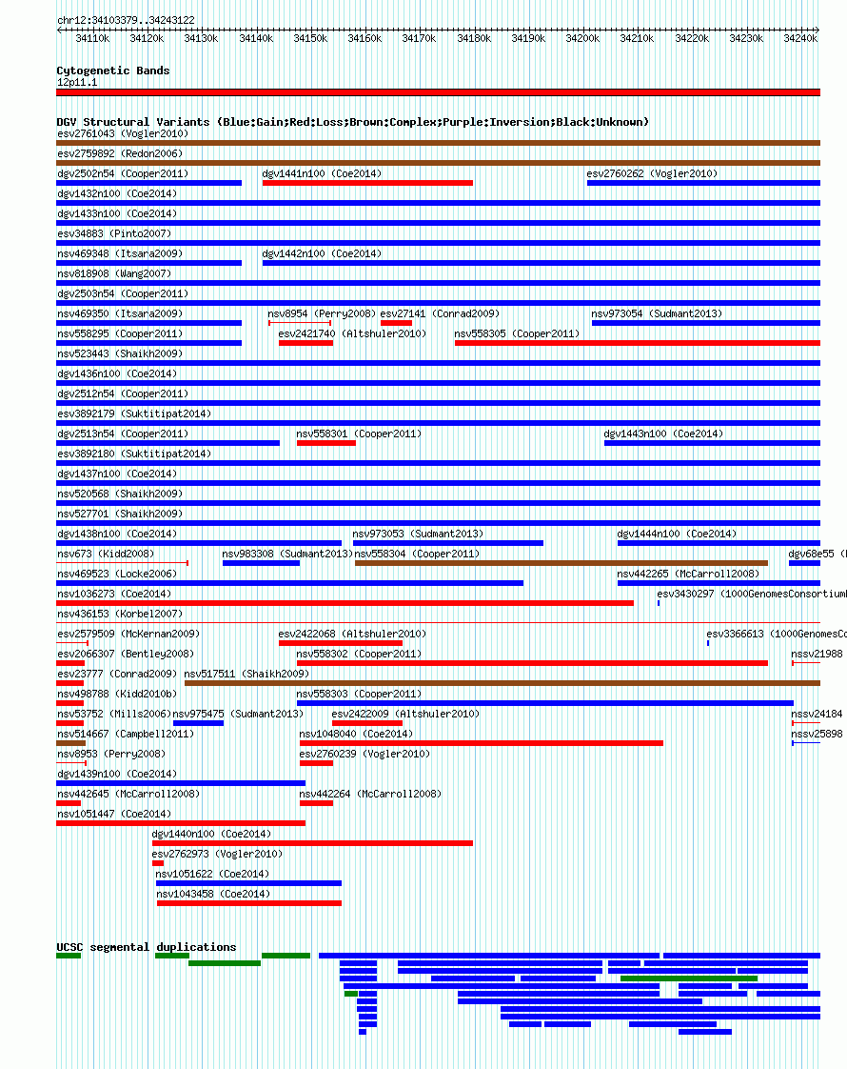This screenshot has width=847, height=1069.
Task: Click esv23777 (Conrad2009) label
Action: pyautogui.click(x=117, y=674)
